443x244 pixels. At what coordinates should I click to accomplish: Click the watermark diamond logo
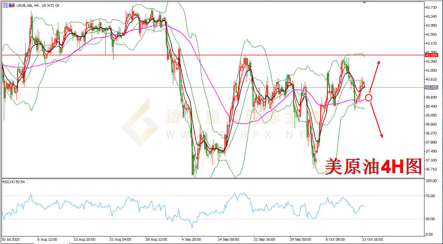(140, 122)
